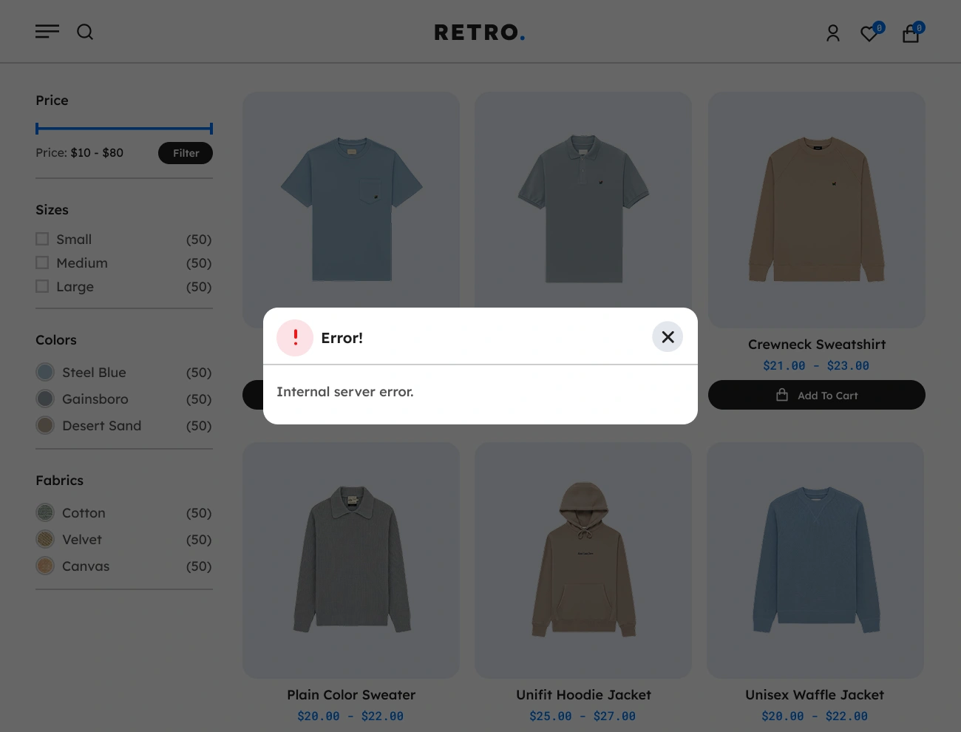Click the blue Unisex Waffle Jacket image
This screenshot has width=961, height=732.
(x=816, y=560)
